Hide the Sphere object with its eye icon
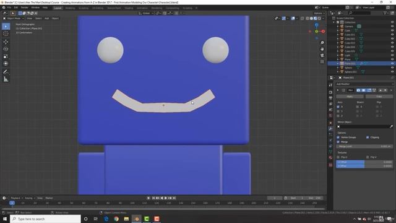This screenshot has height=223, width=396. pos(392,68)
